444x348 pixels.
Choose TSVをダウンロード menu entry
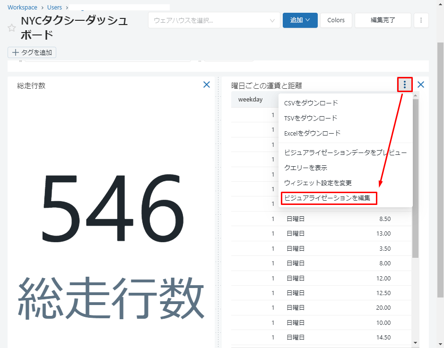(x=311, y=118)
